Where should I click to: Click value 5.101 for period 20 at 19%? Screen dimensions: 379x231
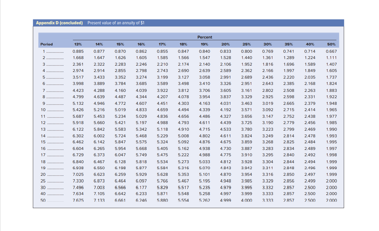click(x=204, y=175)
